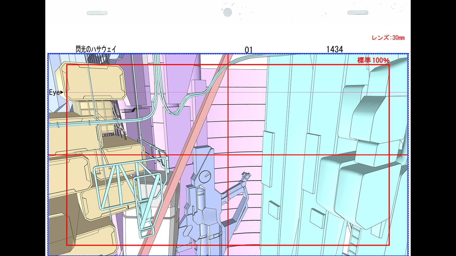Click the scene number 01
This screenshot has width=456, height=256.
click(249, 50)
